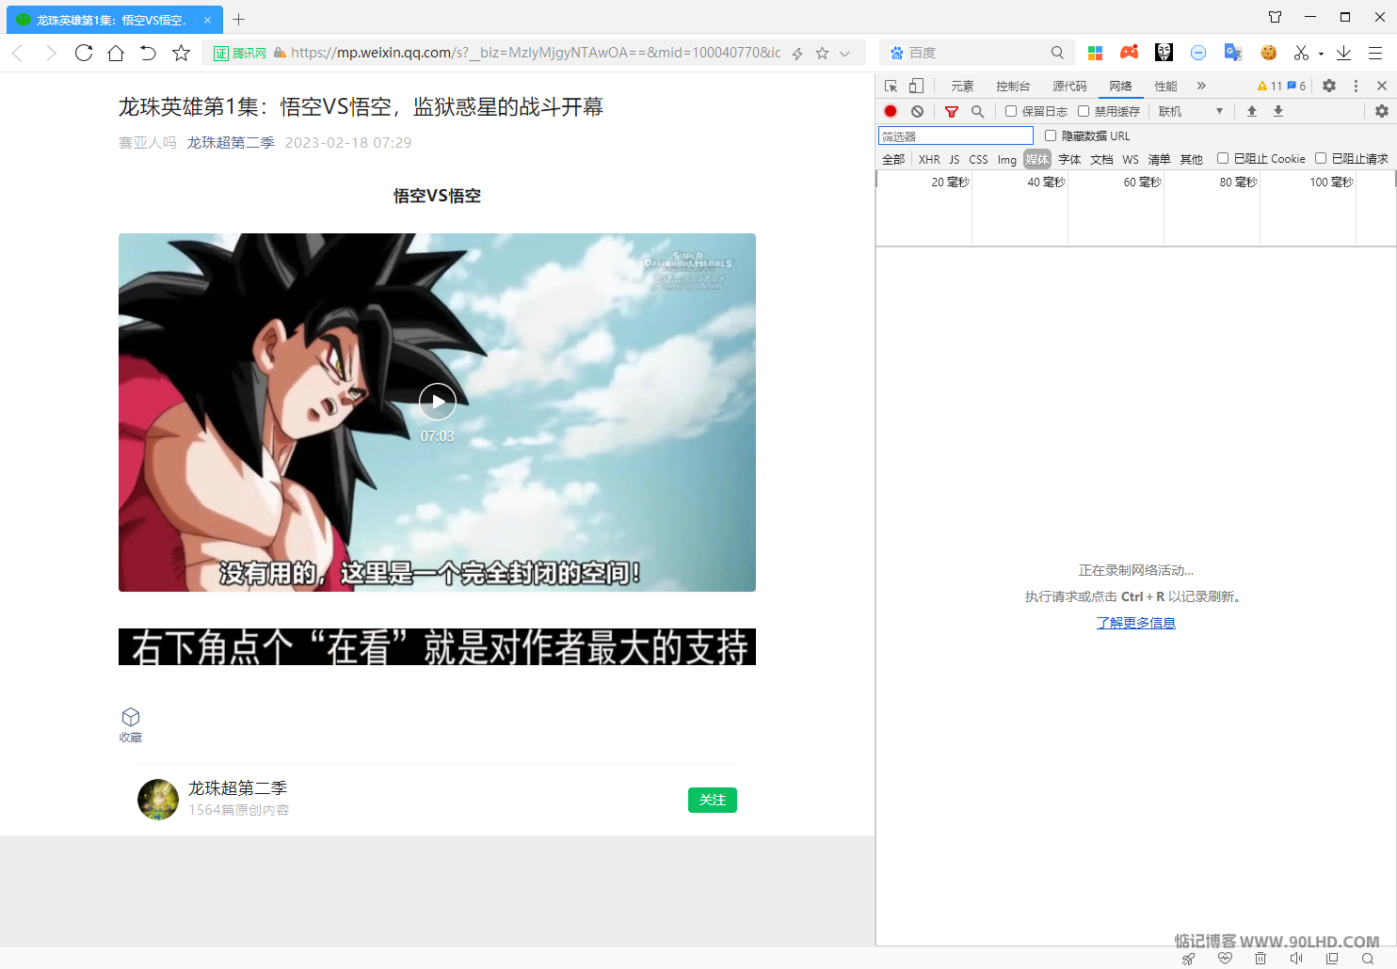The height and width of the screenshot is (969, 1397).
Task: Open the 龙珠超第二季 account link under title
Action: tap(231, 142)
